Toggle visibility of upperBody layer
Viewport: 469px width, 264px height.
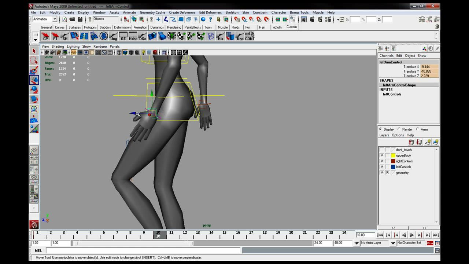(x=382, y=155)
